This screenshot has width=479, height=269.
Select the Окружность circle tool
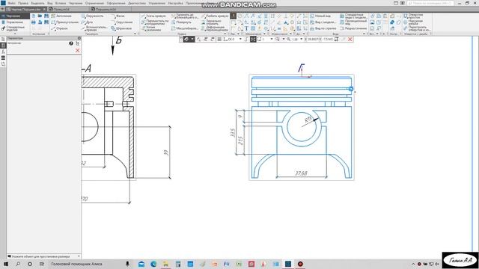93,16
